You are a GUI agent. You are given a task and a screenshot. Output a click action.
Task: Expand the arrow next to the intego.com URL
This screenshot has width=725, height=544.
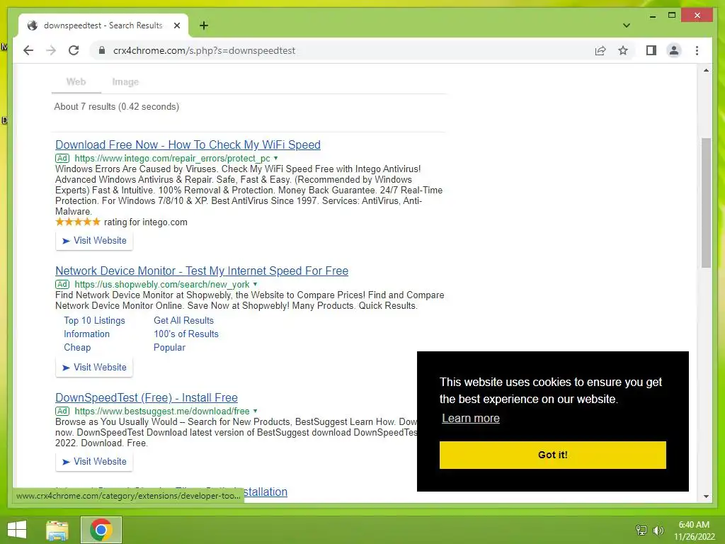point(276,158)
